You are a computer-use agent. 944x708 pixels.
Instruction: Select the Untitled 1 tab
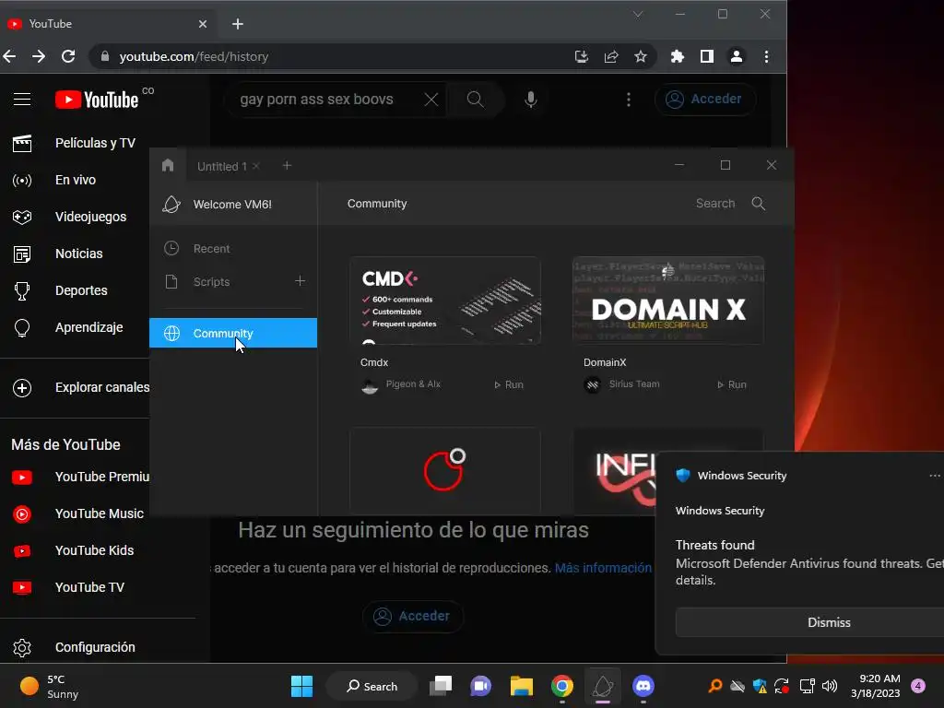pyautogui.click(x=222, y=167)
